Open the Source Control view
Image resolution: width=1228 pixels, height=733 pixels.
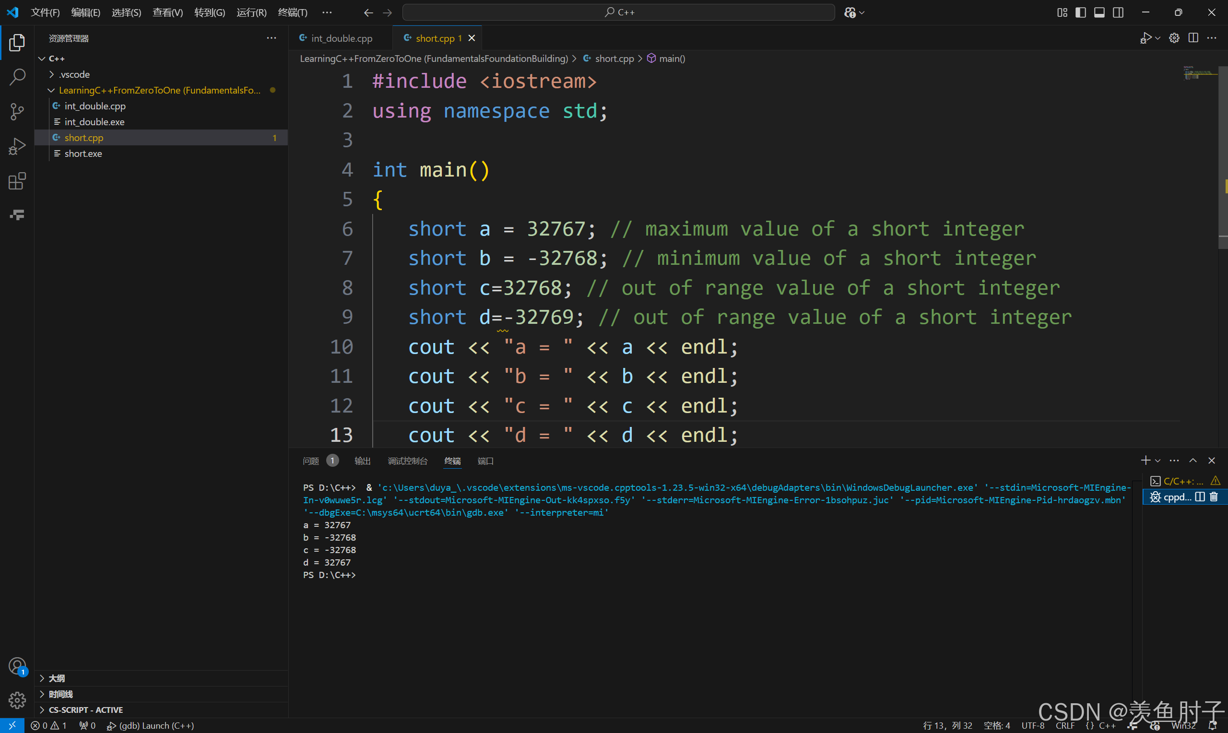point(17,112)
